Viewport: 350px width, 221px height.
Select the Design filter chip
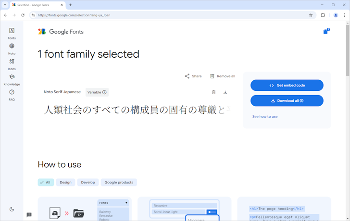(x=65, y=183)
